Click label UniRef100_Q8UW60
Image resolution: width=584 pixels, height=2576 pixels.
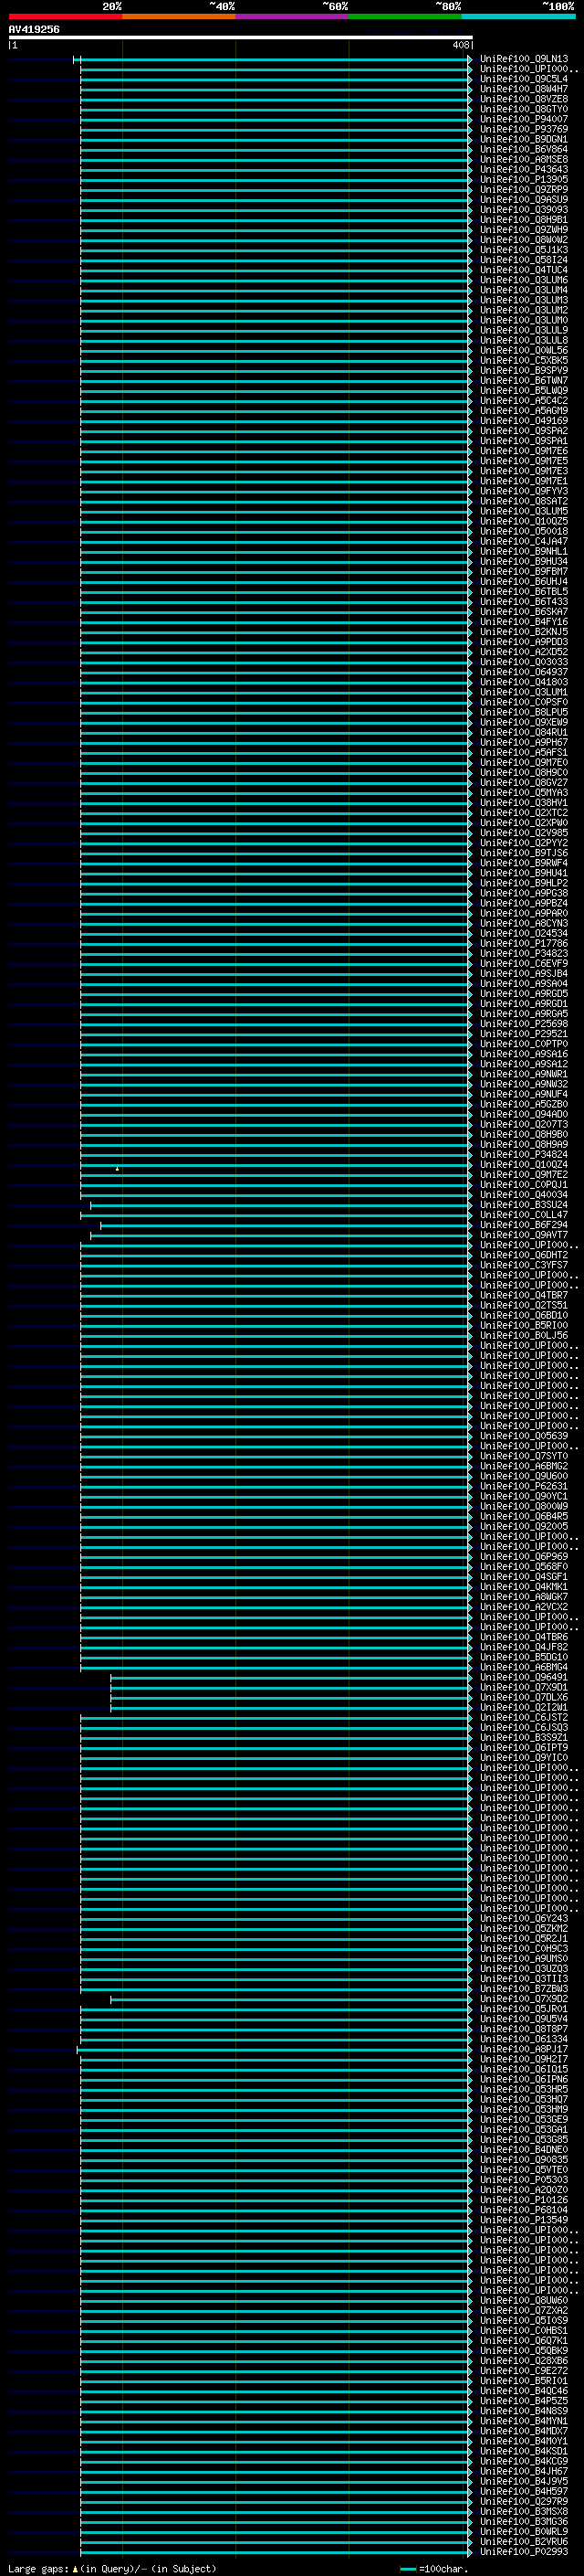pyautogui.click(x=523, y=2300)
